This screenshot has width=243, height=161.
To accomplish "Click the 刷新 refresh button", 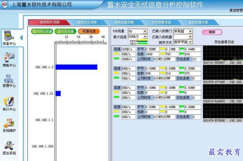I will pos(212,32).
